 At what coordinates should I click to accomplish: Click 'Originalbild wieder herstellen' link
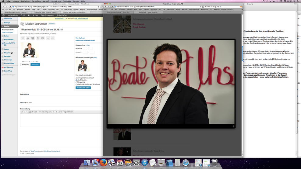[85, 40]
